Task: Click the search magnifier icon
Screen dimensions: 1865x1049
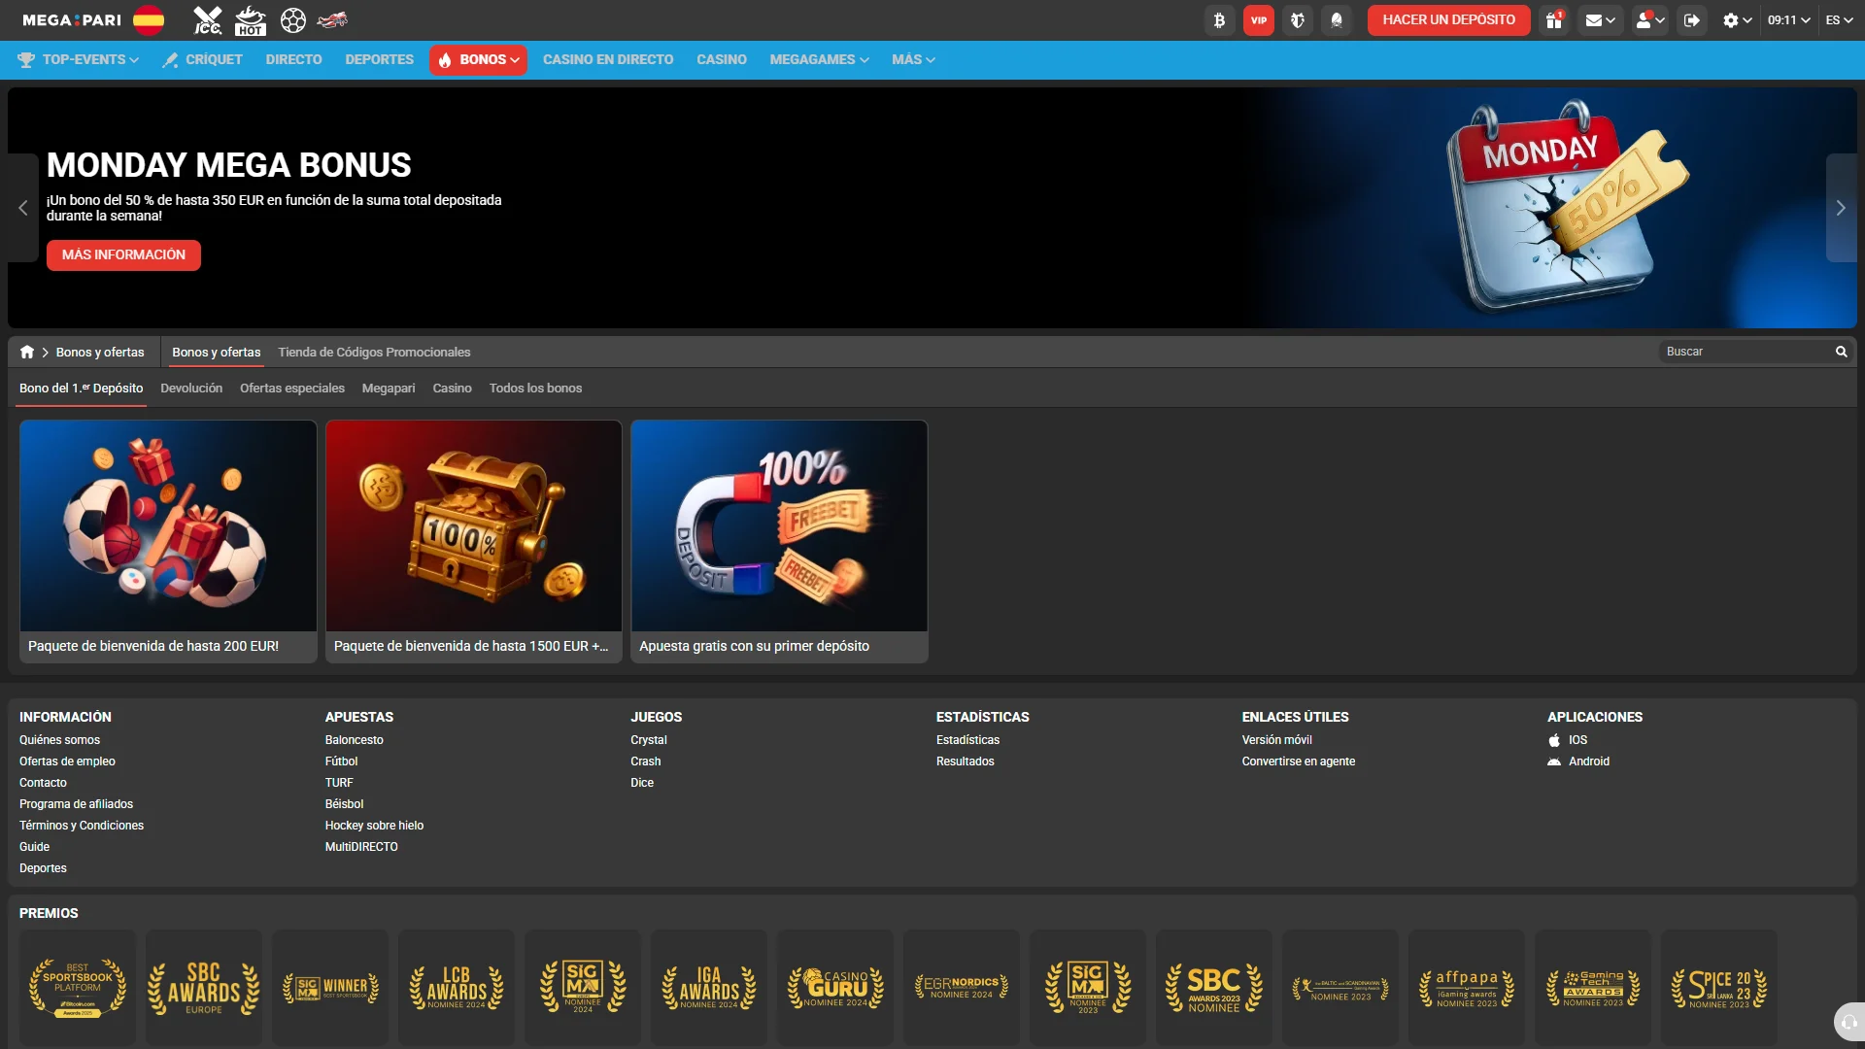Action: [x=1841, y=352]
